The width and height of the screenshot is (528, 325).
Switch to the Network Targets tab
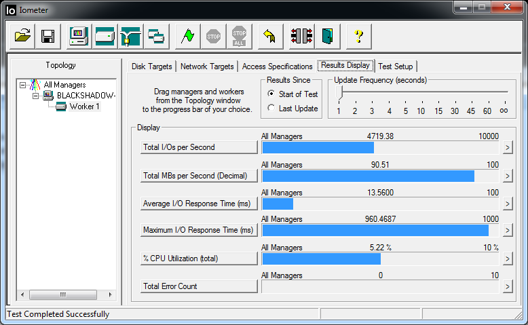point(207,66)
